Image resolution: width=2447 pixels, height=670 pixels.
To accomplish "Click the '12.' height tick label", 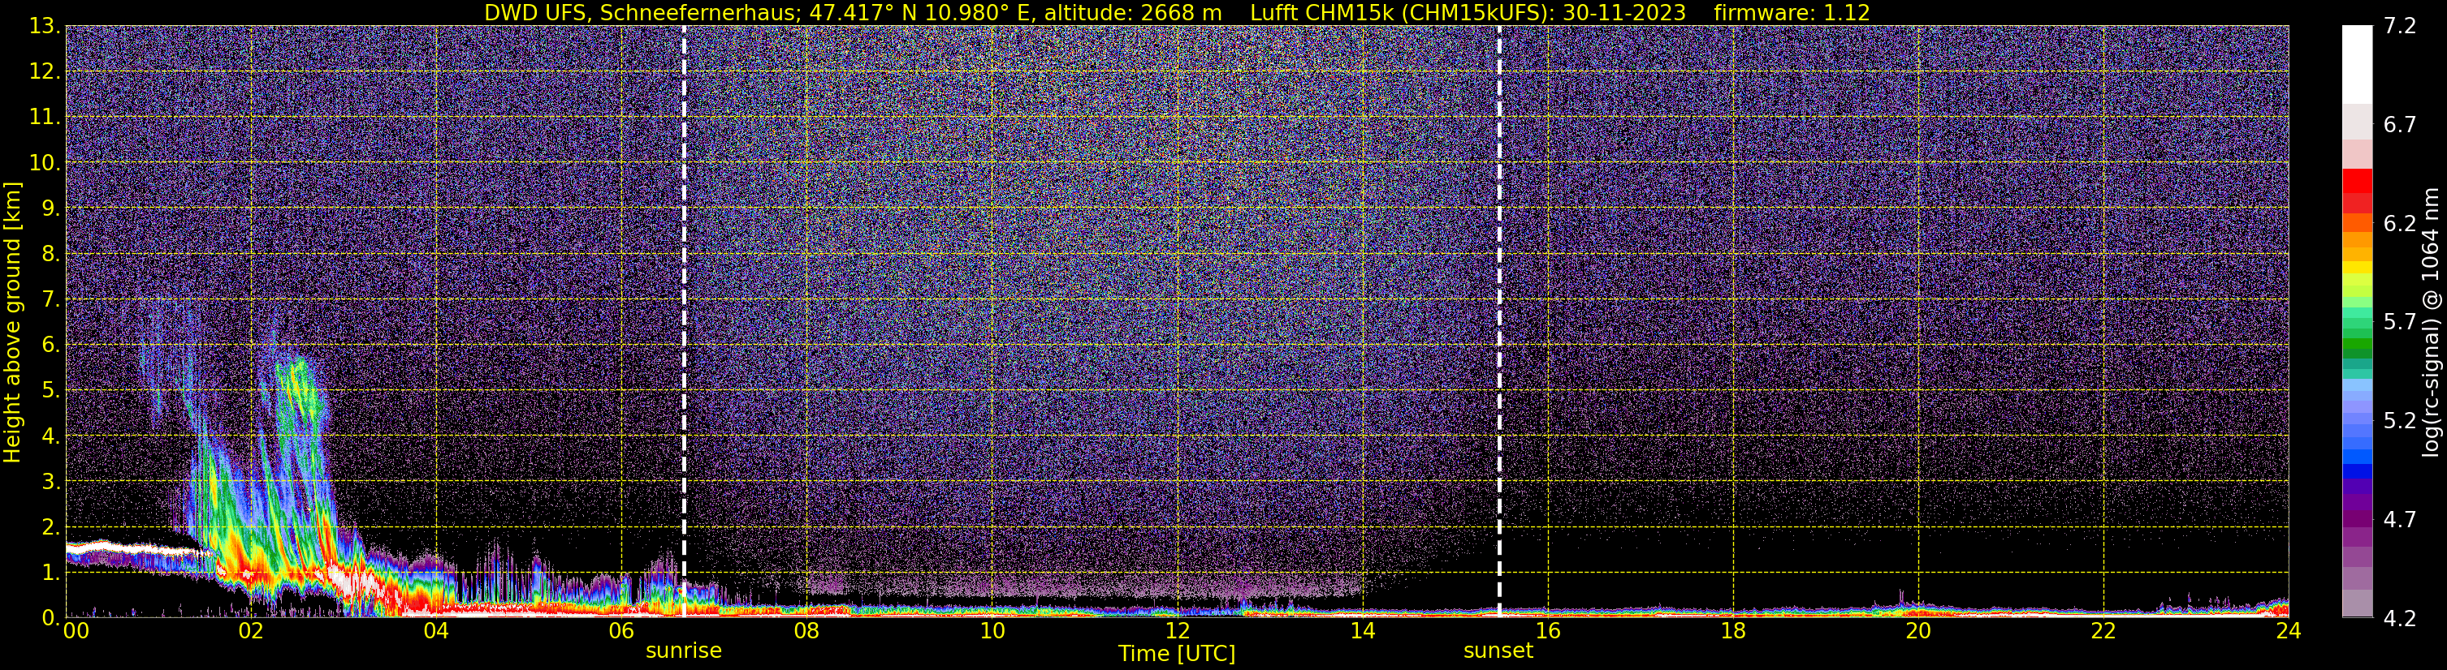I will [x=45, y=71].
